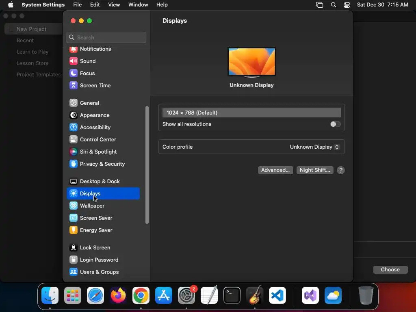Go to General settings
Screen dimensions: 416x312
click(x=103, y=103)
